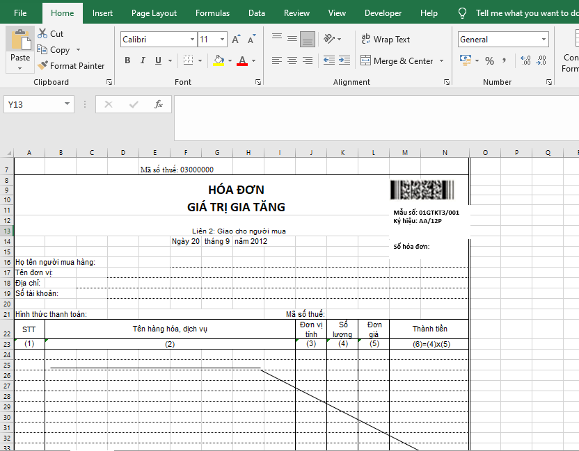Image resolution: width=579 pixels, height=451 pixels.
Task: Toggle Italic formatting
Action: pyautogui.click(x=143, y=61)
